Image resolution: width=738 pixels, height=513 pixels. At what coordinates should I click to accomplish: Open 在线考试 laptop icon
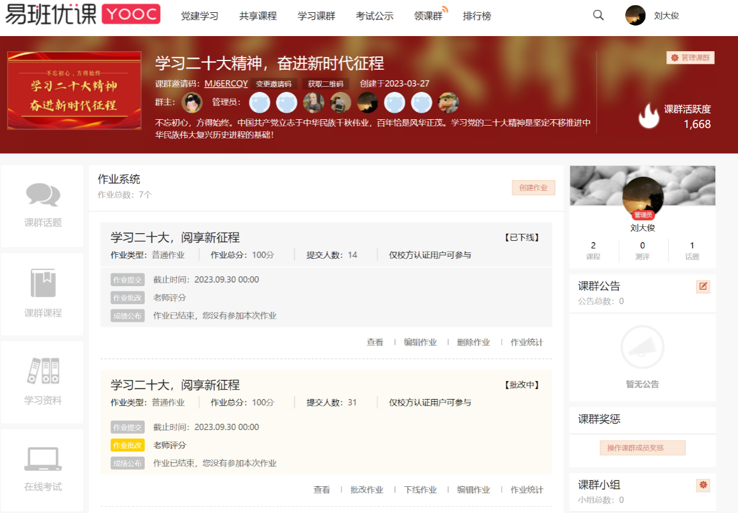coord(43,459)
